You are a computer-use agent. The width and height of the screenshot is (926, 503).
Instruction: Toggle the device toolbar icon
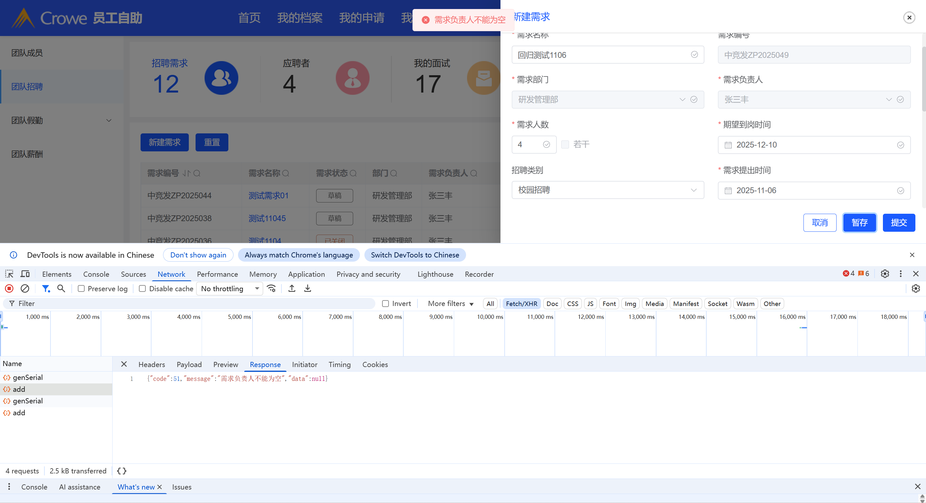(25, 274)
